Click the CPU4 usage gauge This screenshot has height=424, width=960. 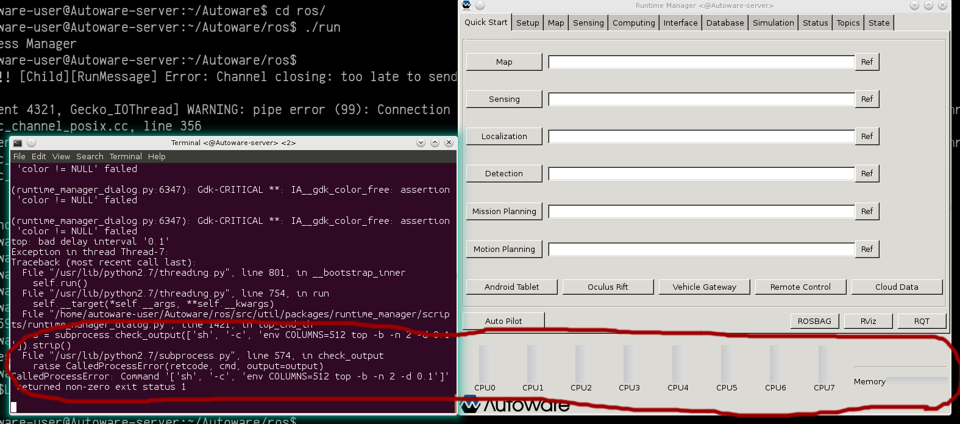tap(677, 364)
